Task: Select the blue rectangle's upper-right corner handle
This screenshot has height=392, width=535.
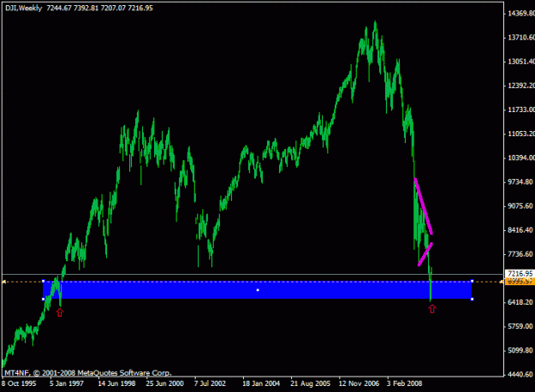Action: tap(472, 281)
